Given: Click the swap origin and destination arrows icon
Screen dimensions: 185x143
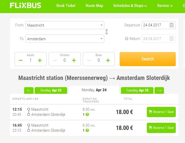Looking at the screenshot, I should click(107, 32).
